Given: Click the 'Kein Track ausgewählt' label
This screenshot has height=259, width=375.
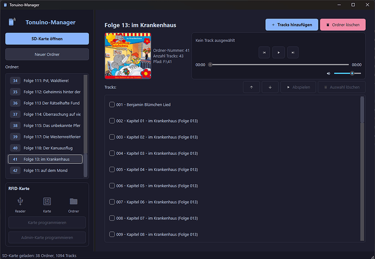Looking at the screenshot, I should click(x=215, y=40).
